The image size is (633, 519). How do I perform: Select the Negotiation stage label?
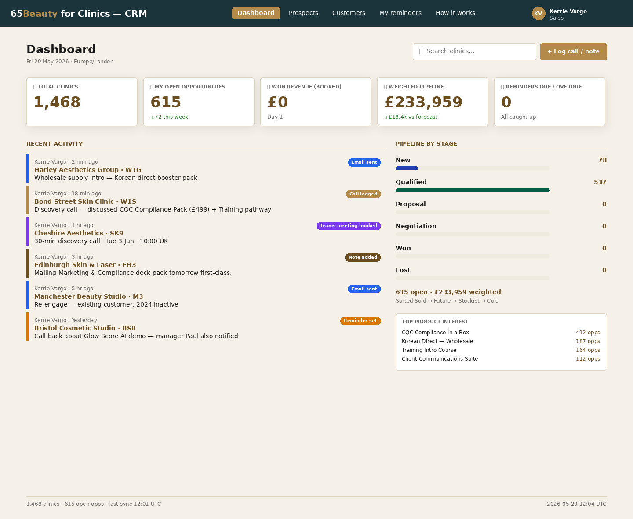[416, 226]
